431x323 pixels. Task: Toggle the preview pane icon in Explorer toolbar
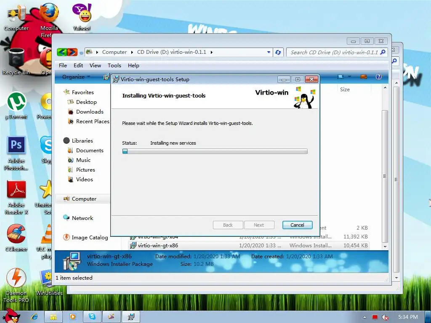(363, 77)
